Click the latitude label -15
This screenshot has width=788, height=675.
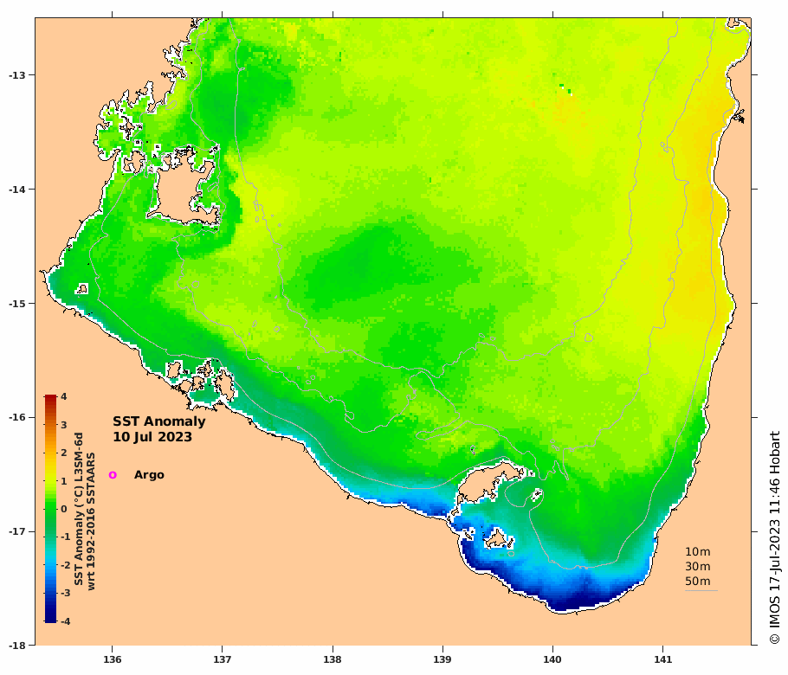pyautogui.click(x=17, y=304)
